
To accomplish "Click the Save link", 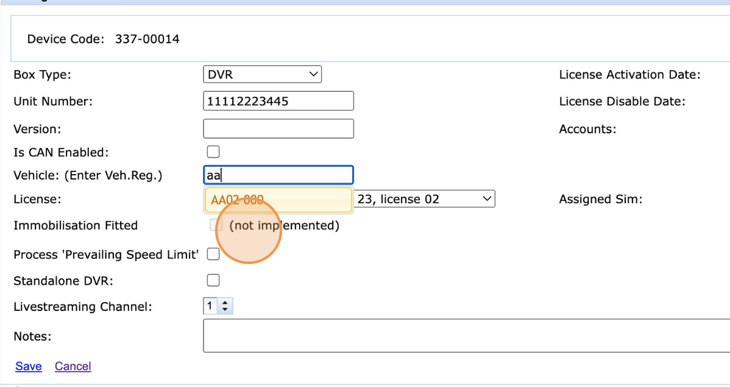I will pos(29,366).
